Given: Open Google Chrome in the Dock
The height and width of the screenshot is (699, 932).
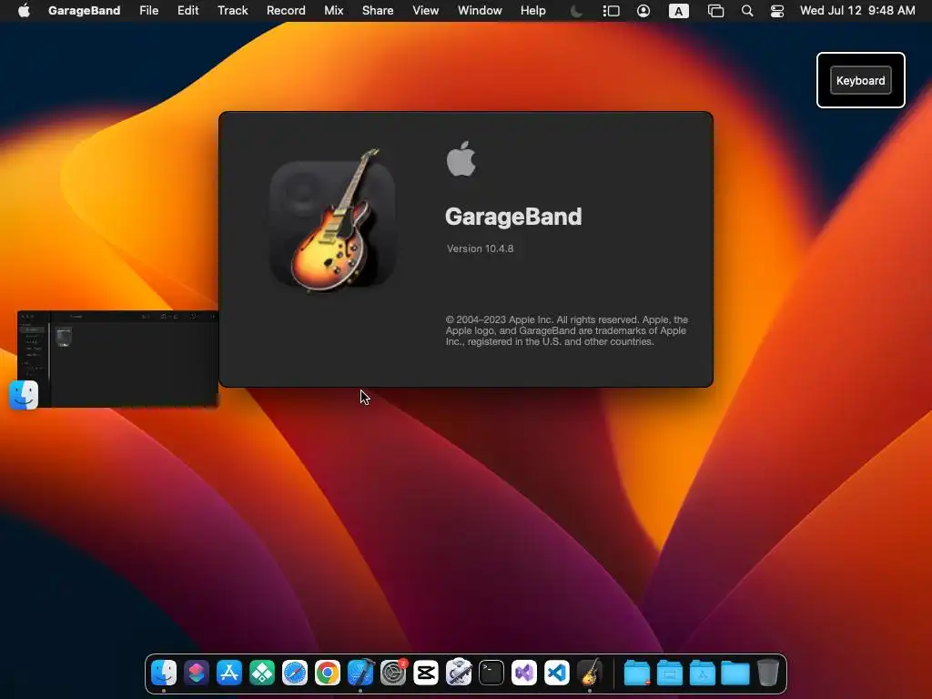Looking at the screenshot, I should pyautogui.click(x=328, y=673).
